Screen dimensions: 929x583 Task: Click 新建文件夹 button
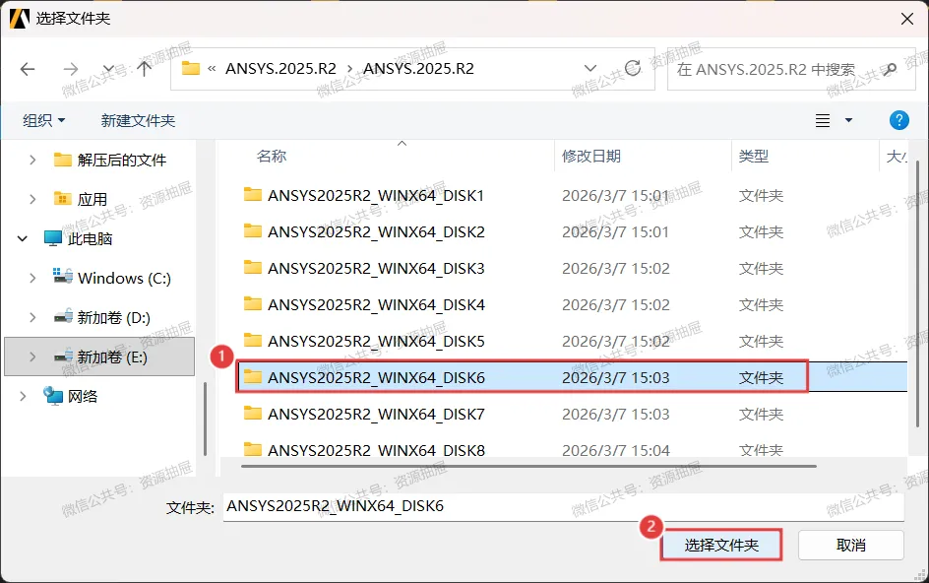pos(138,120)
